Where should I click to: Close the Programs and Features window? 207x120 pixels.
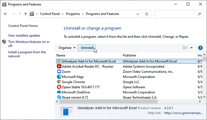click(x=200, y=4)
